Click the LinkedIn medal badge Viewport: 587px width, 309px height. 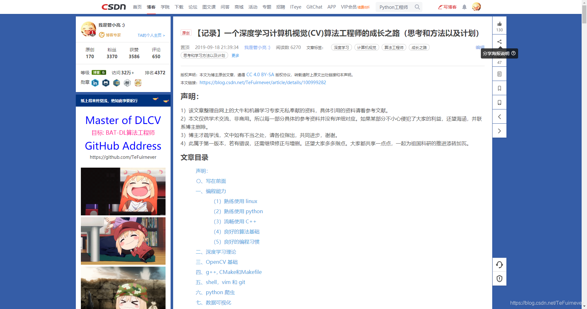click(x=95, y=83)
